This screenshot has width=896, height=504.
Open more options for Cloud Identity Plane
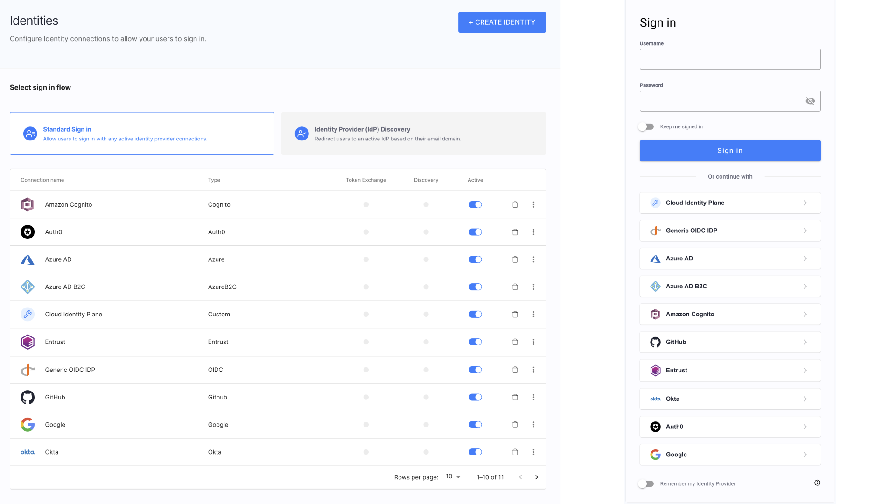(533, 315)
